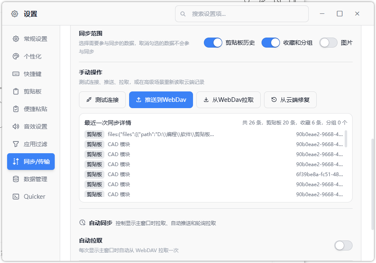Click 自动拉取 setting label
This screenshot has height=263, width=376.
(x=91, y=240)
